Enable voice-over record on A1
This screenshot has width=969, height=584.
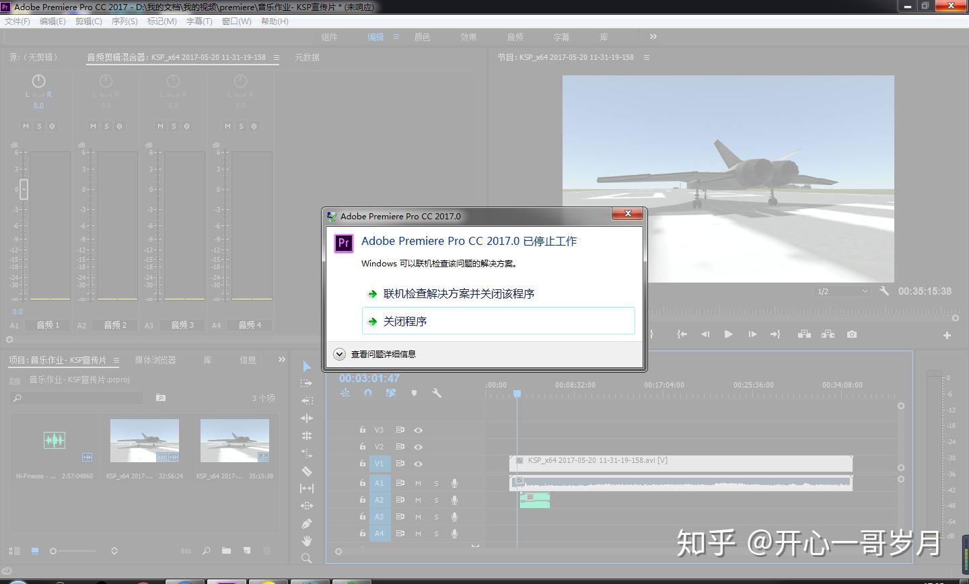[x=455, y=483]
